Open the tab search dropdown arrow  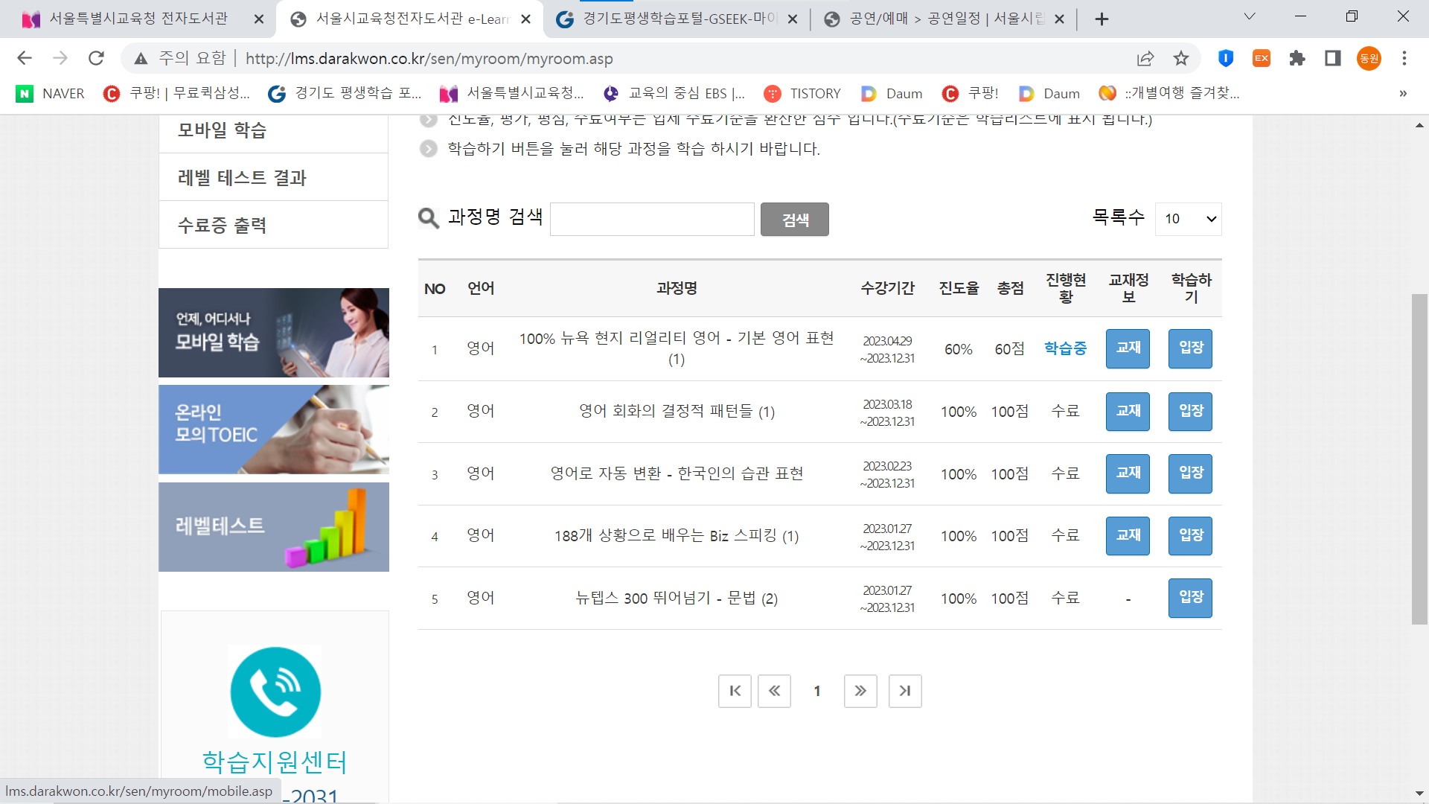pos(1250,16)
